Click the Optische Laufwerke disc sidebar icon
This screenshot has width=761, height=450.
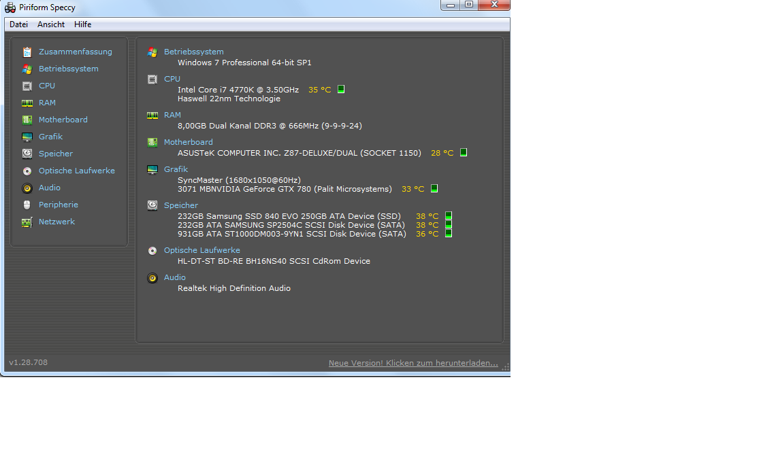pyautogui.click(x=27, y=171)
